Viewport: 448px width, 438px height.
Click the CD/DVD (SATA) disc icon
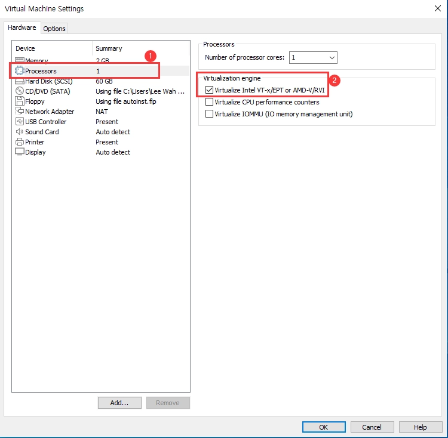20,91
